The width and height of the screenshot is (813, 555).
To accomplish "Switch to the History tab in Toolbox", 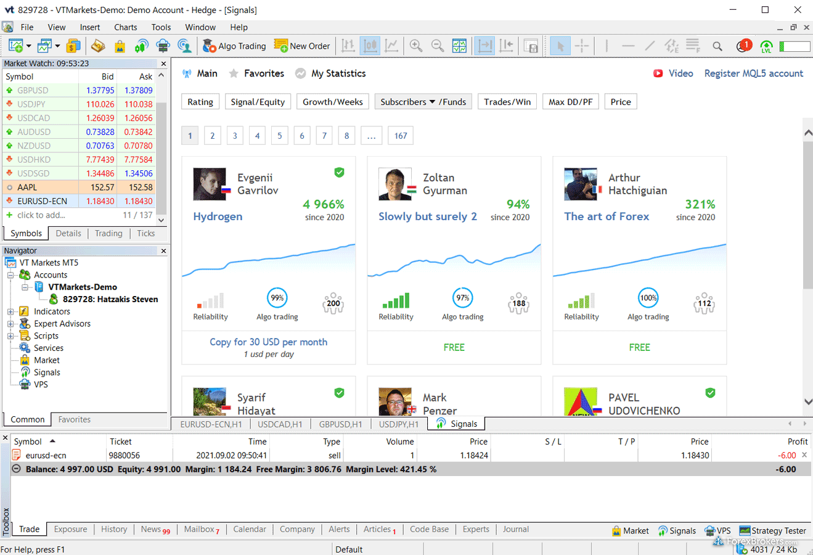I will (x=114, y=529).
